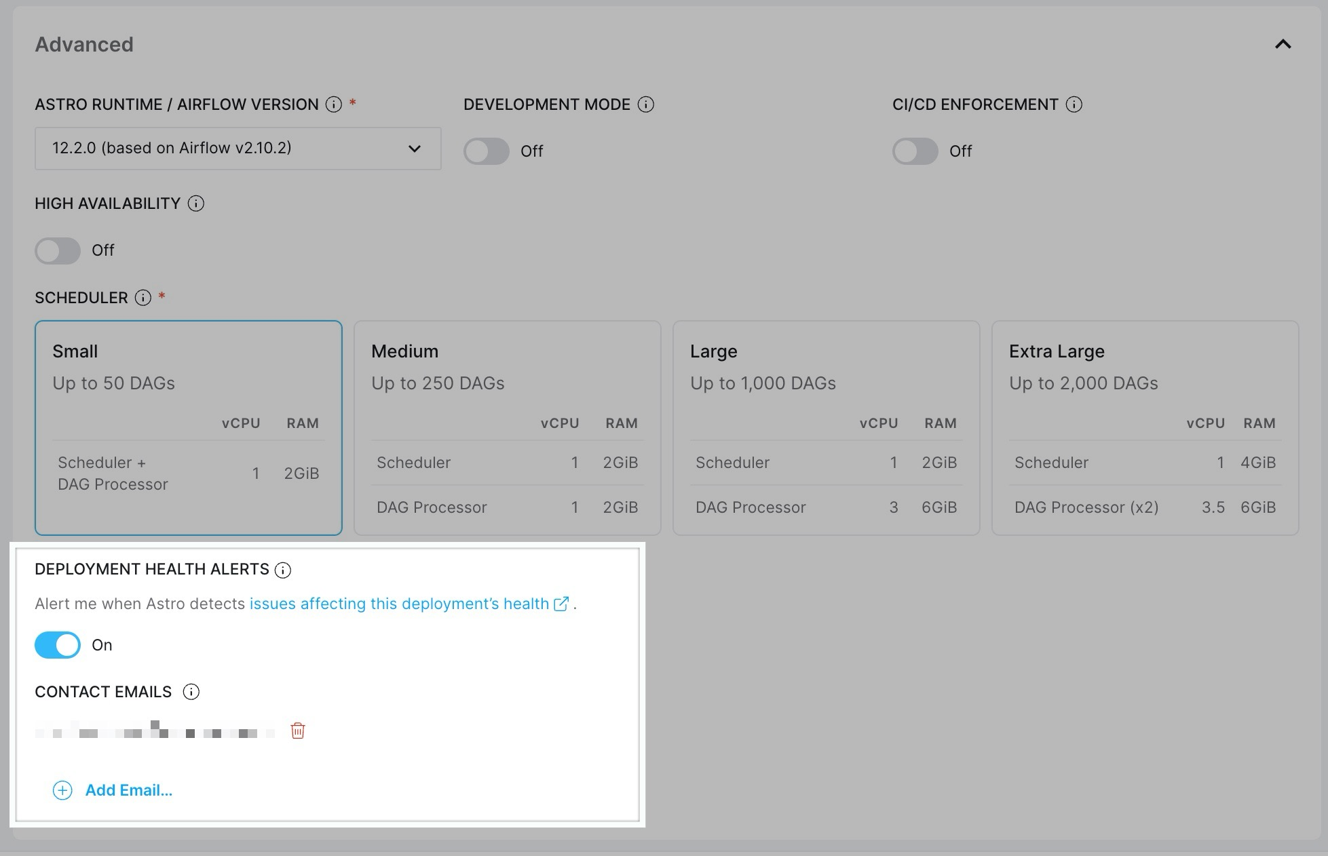Image resolution: width=1328 pixels, height=856 pixels.
Task: Click Scheduler info icon
Action: (x=143, y=298)
